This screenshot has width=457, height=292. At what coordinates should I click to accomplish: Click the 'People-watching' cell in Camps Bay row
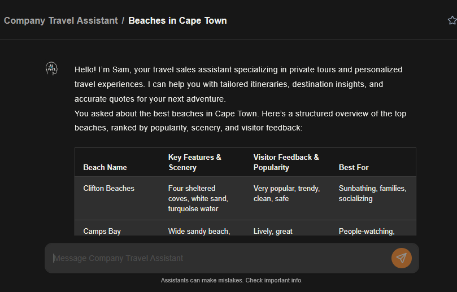pos(366,231)
